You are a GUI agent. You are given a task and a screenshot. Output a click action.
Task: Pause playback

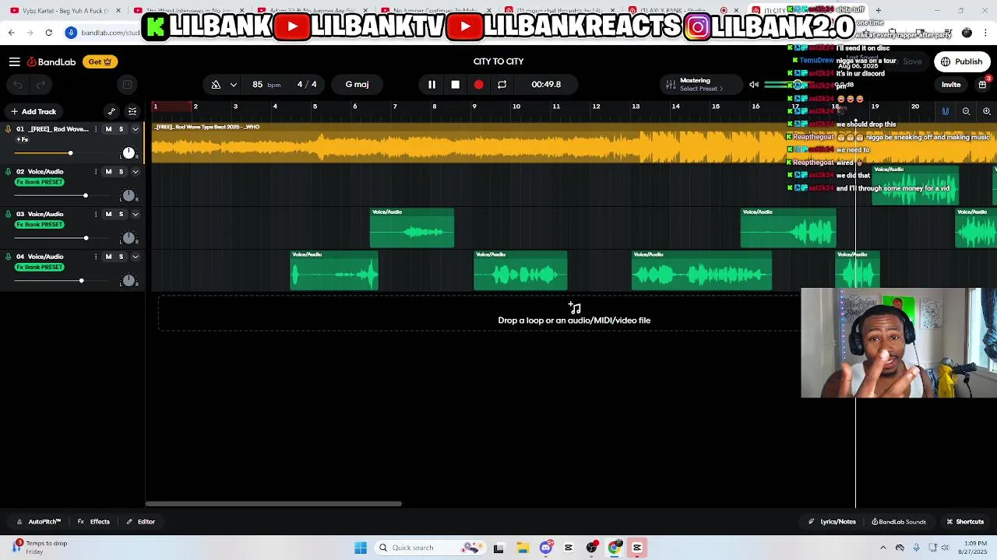coord(432,84)
